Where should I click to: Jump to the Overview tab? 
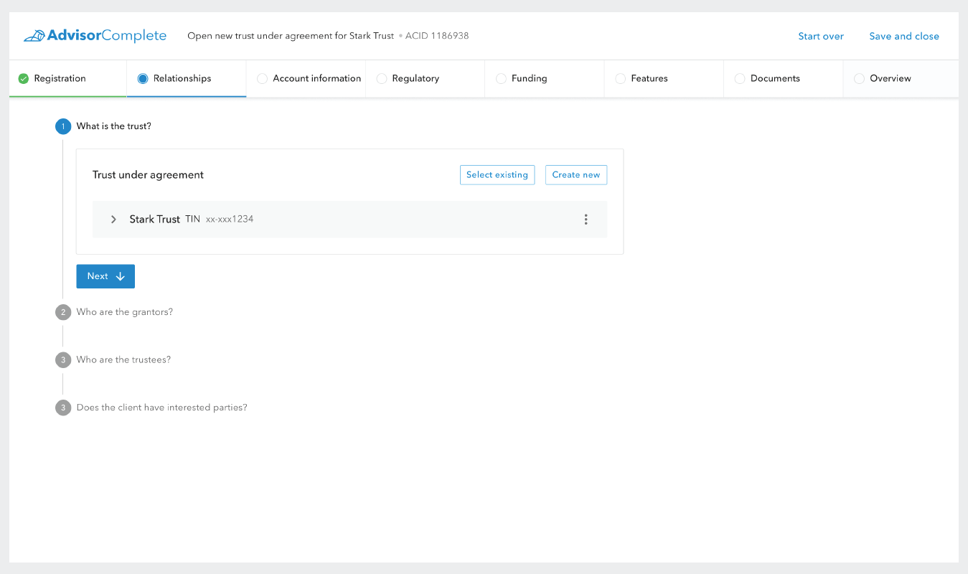click(x=890, y=79)
